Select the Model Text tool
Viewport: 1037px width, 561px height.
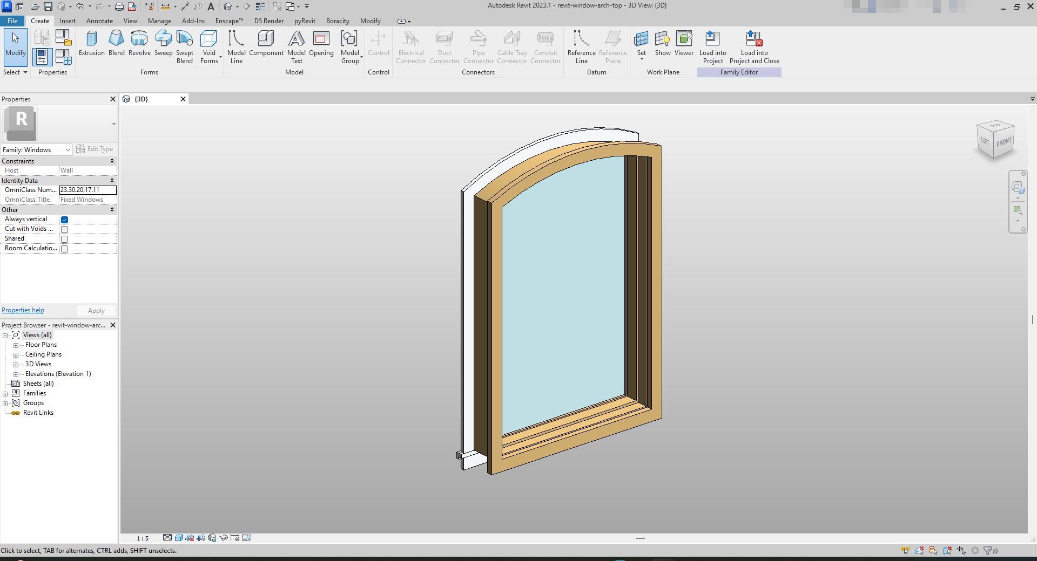pos(296,47)
